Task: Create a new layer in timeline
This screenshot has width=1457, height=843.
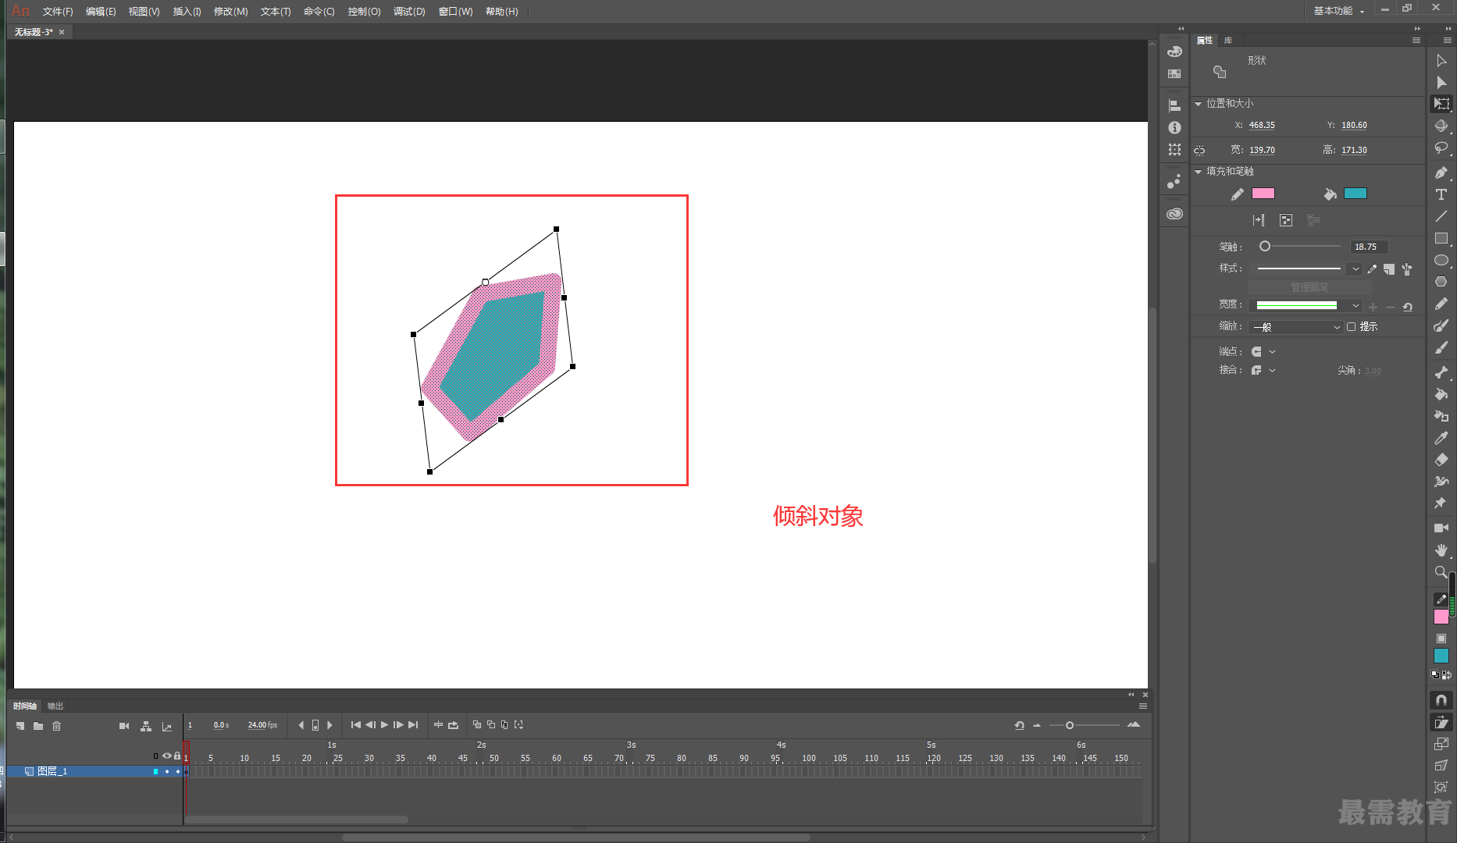Action: point(20,726)
